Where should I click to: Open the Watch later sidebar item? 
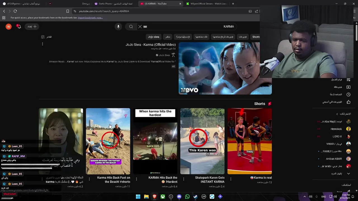pos(340,94)
